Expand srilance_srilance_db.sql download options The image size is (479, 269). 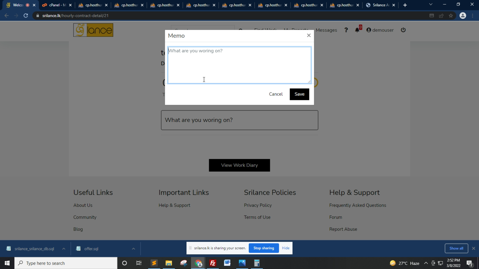click(x=64, y=249)
